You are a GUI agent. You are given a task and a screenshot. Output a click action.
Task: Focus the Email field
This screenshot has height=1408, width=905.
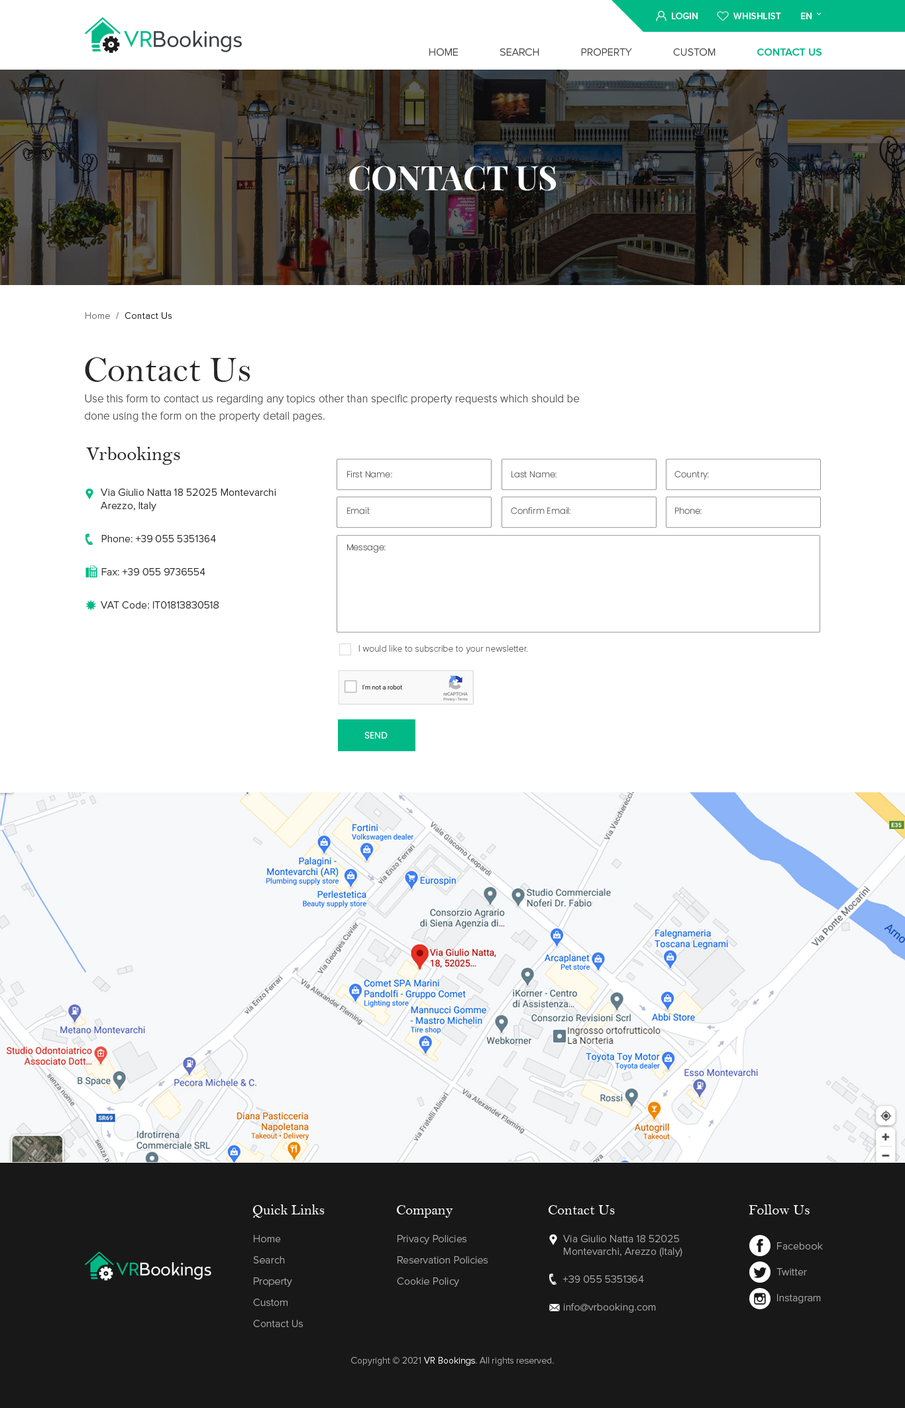click(414, 512)
